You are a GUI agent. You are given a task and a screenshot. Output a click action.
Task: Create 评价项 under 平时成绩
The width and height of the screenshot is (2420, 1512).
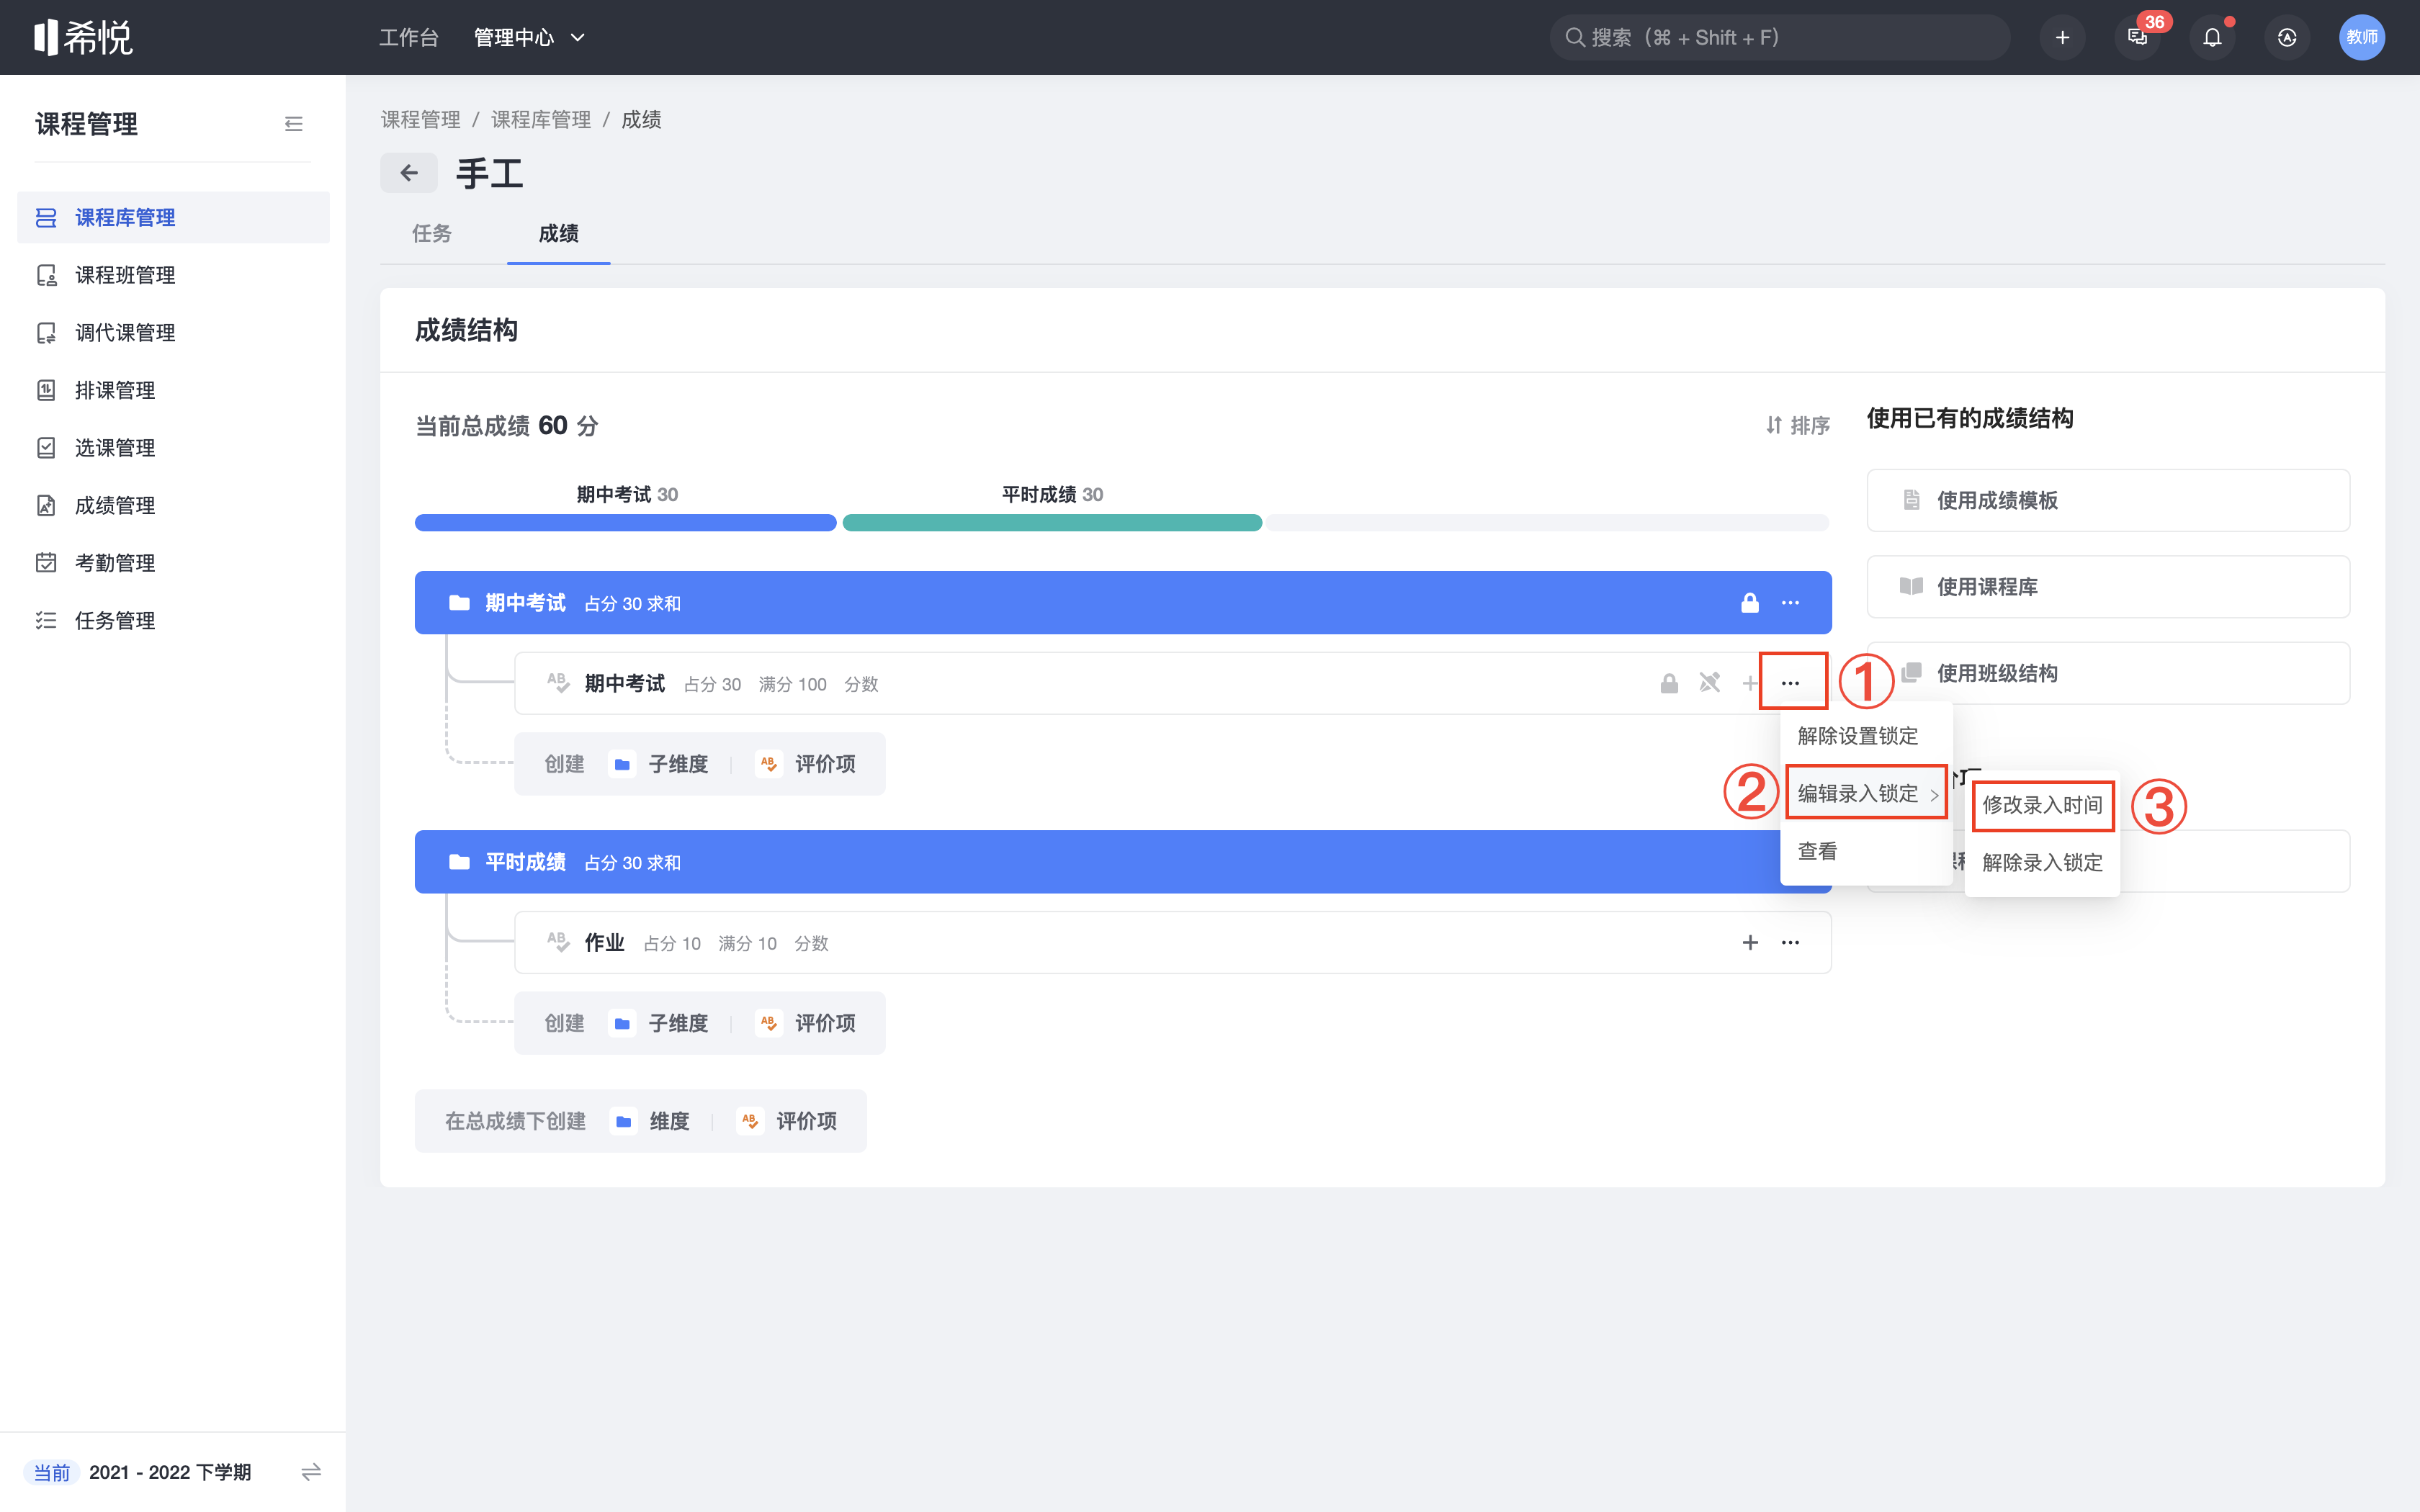pyautogui.click(x=805, y=1023)
